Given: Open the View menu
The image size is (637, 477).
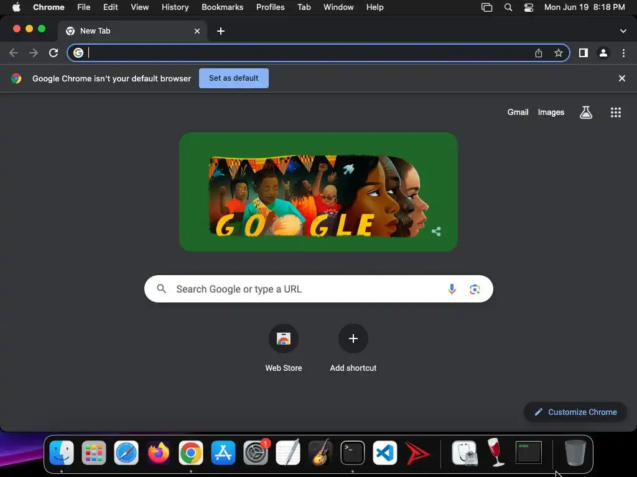Looking at the screenshot, I should [140, 7].
